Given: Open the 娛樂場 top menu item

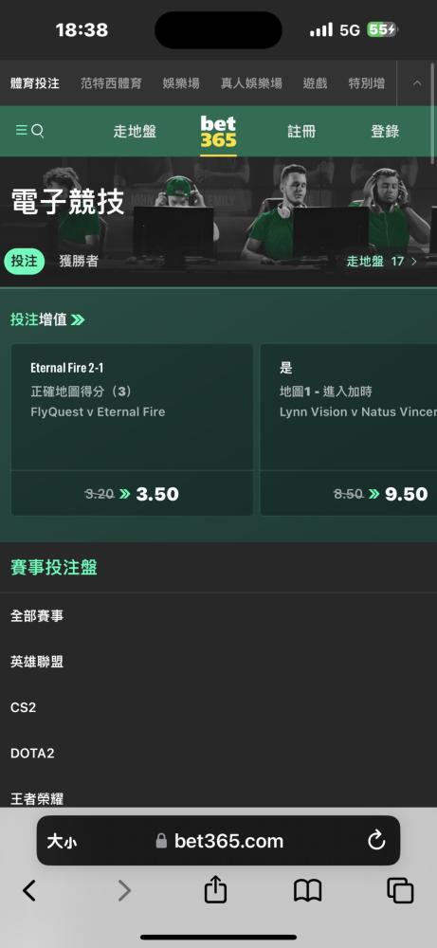Looking at the screenshot, I should (x=181, y=83).
